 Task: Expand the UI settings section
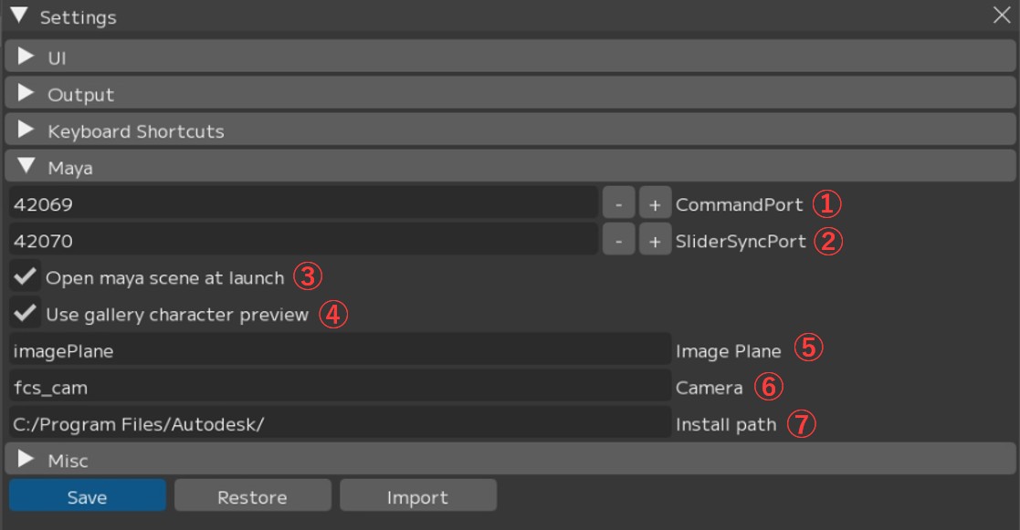(x=26, y=58)
